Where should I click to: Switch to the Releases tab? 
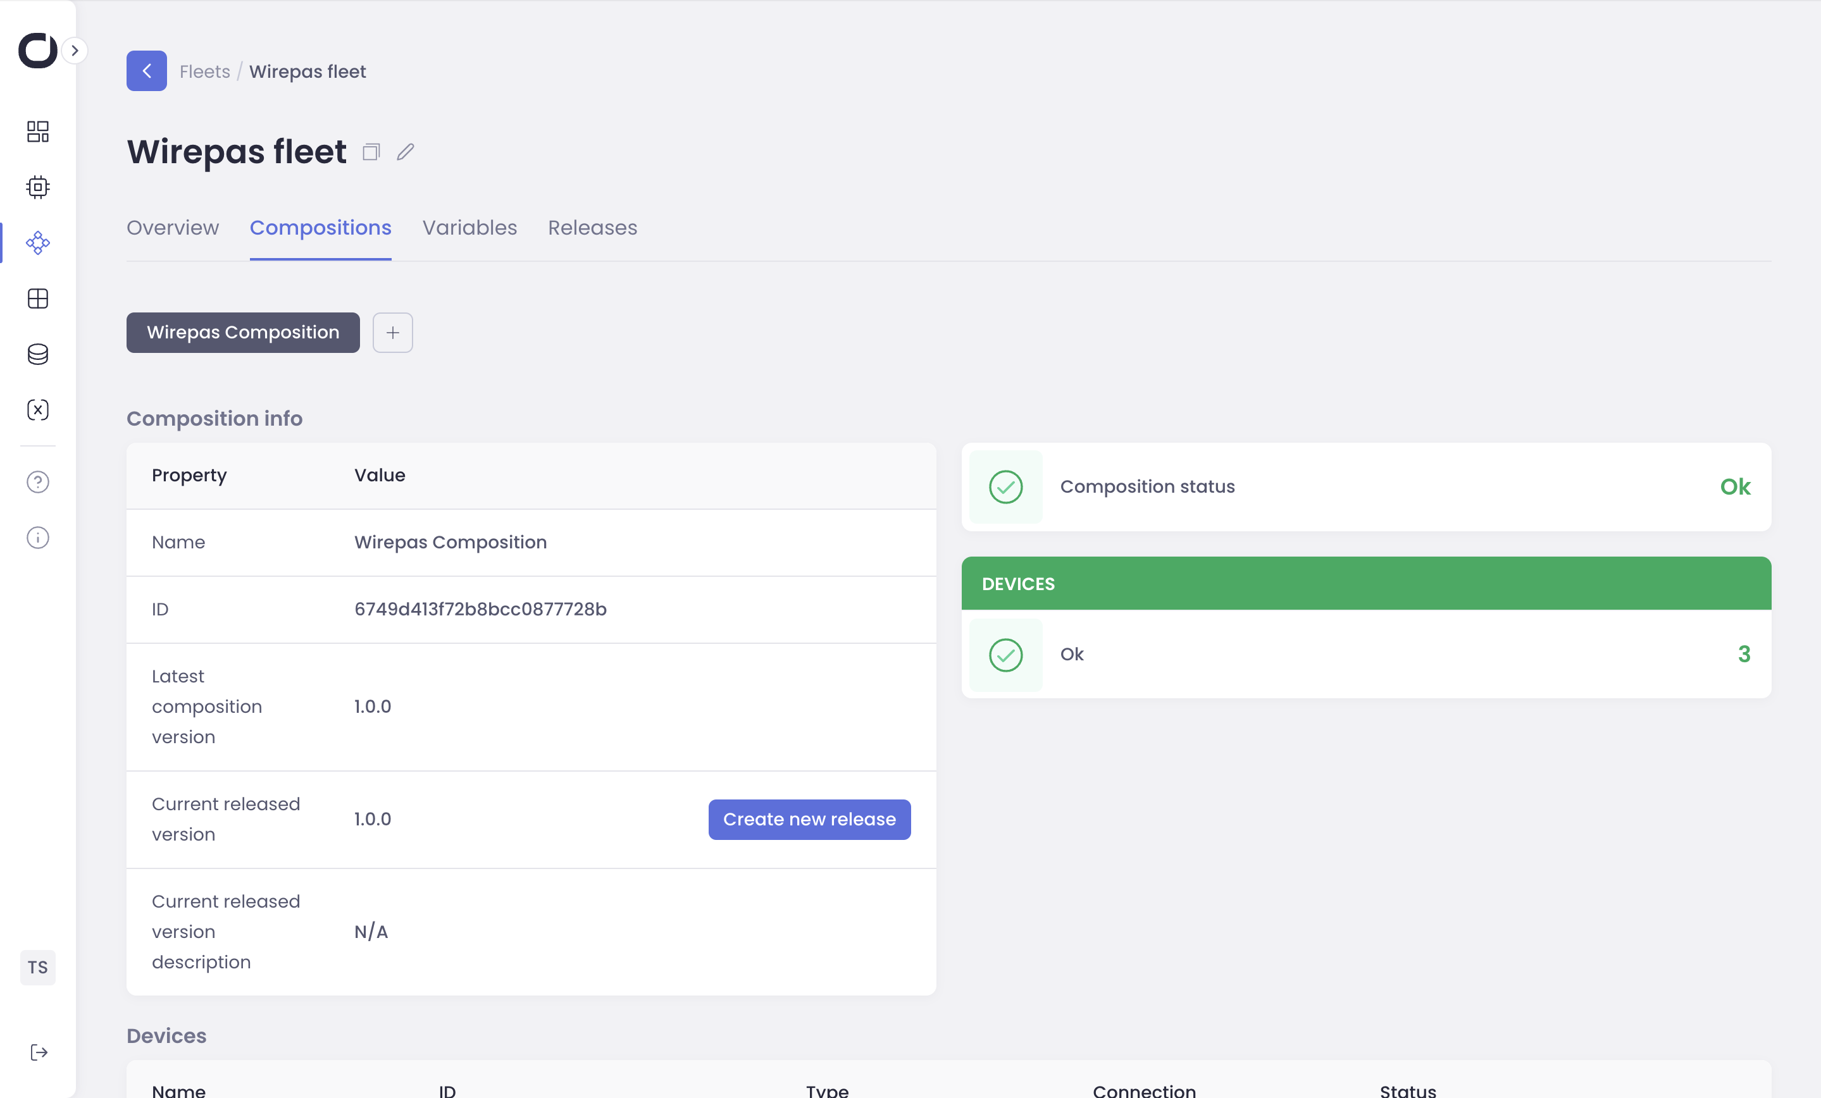[x=592, y=228]
